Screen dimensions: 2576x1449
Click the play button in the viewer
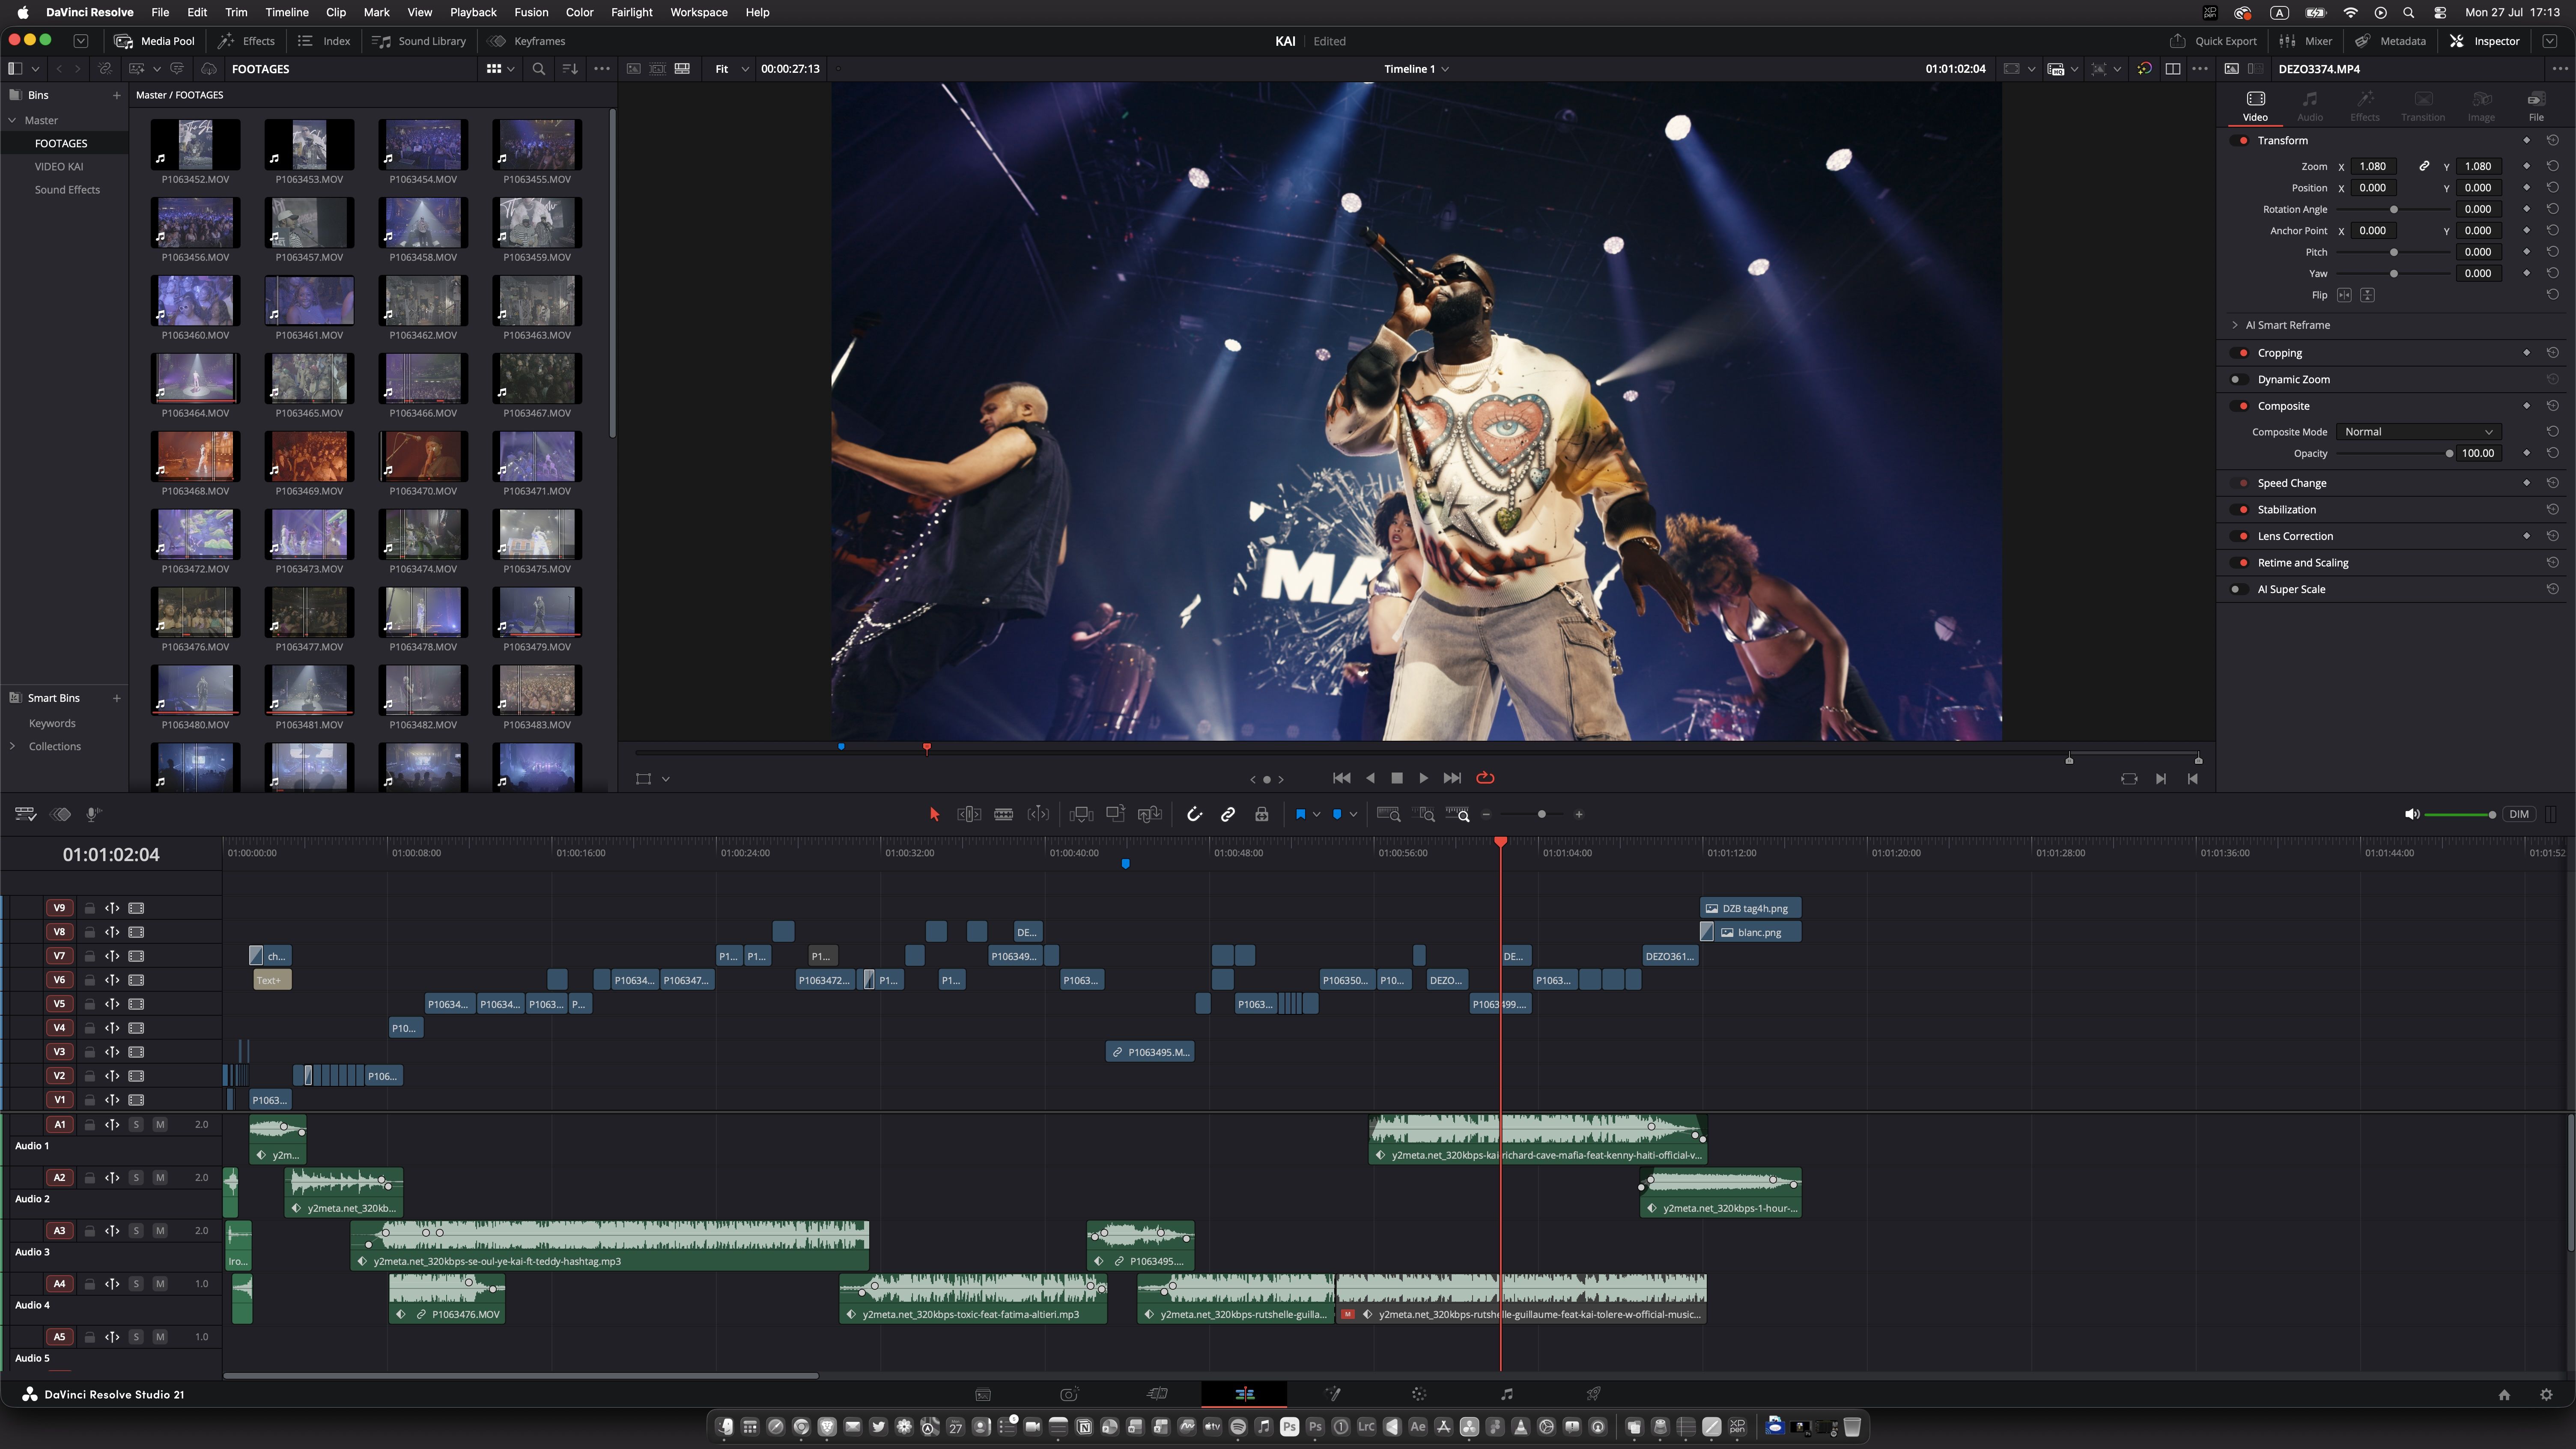(x=1424, y=778)
